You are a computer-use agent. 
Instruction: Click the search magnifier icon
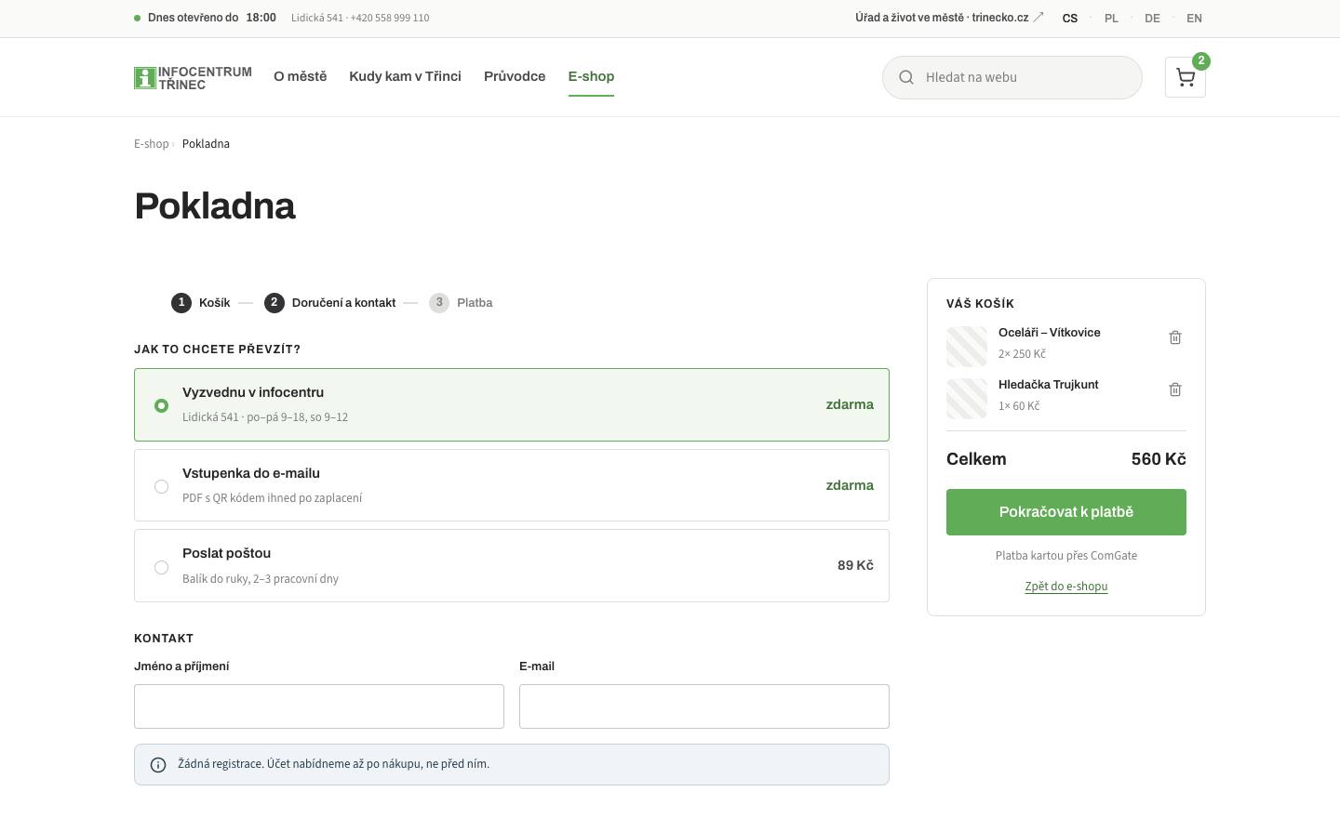point(905,77)
